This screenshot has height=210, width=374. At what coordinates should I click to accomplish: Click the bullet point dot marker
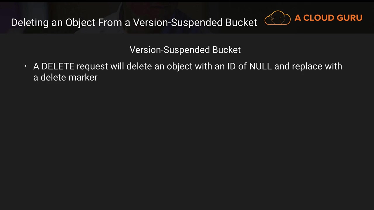click(x=26, y=66)
